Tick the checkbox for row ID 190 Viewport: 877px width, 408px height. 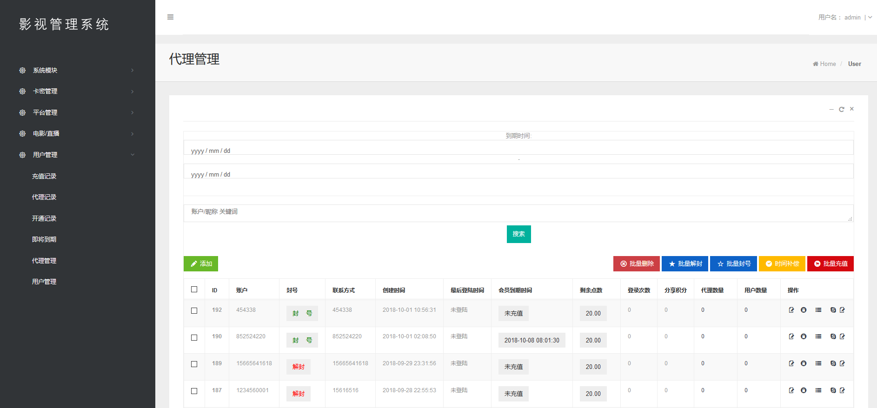(x=194, y=337)
